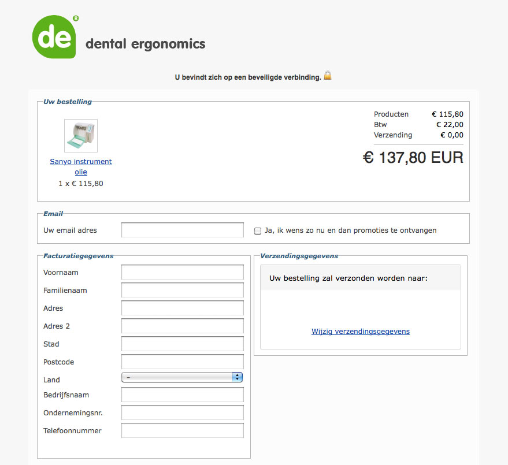The image size is (508, 465).
Task: Open the Land country dropdown
Action: coord(182,377)
